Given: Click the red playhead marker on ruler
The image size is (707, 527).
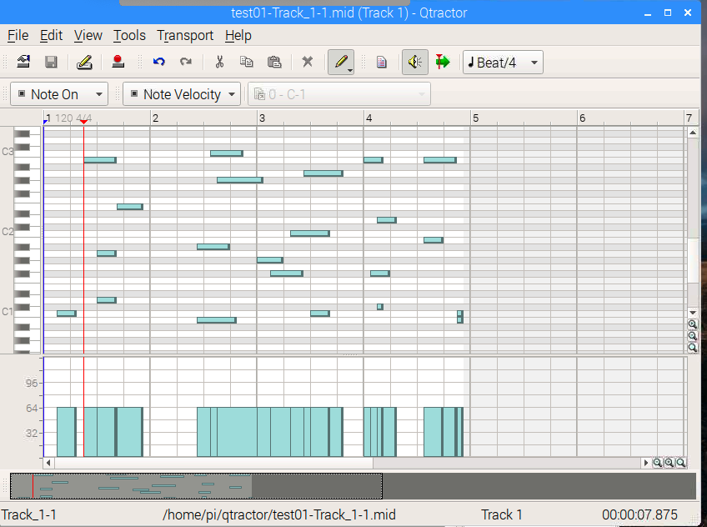Looking at the screenshot, I should 83,121.
